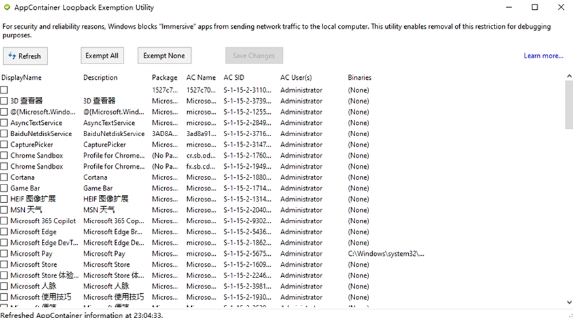Click the Description column header
The image size is (573, 318).
click(100, 78)
